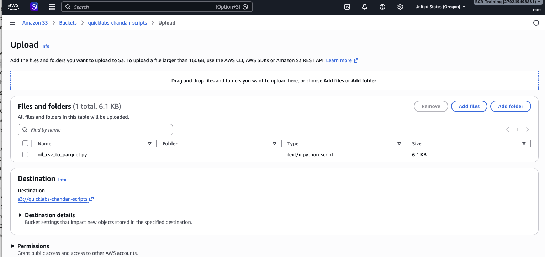Sort by the Type column arrow
The image size is (545, 257).
pos(399,144)
